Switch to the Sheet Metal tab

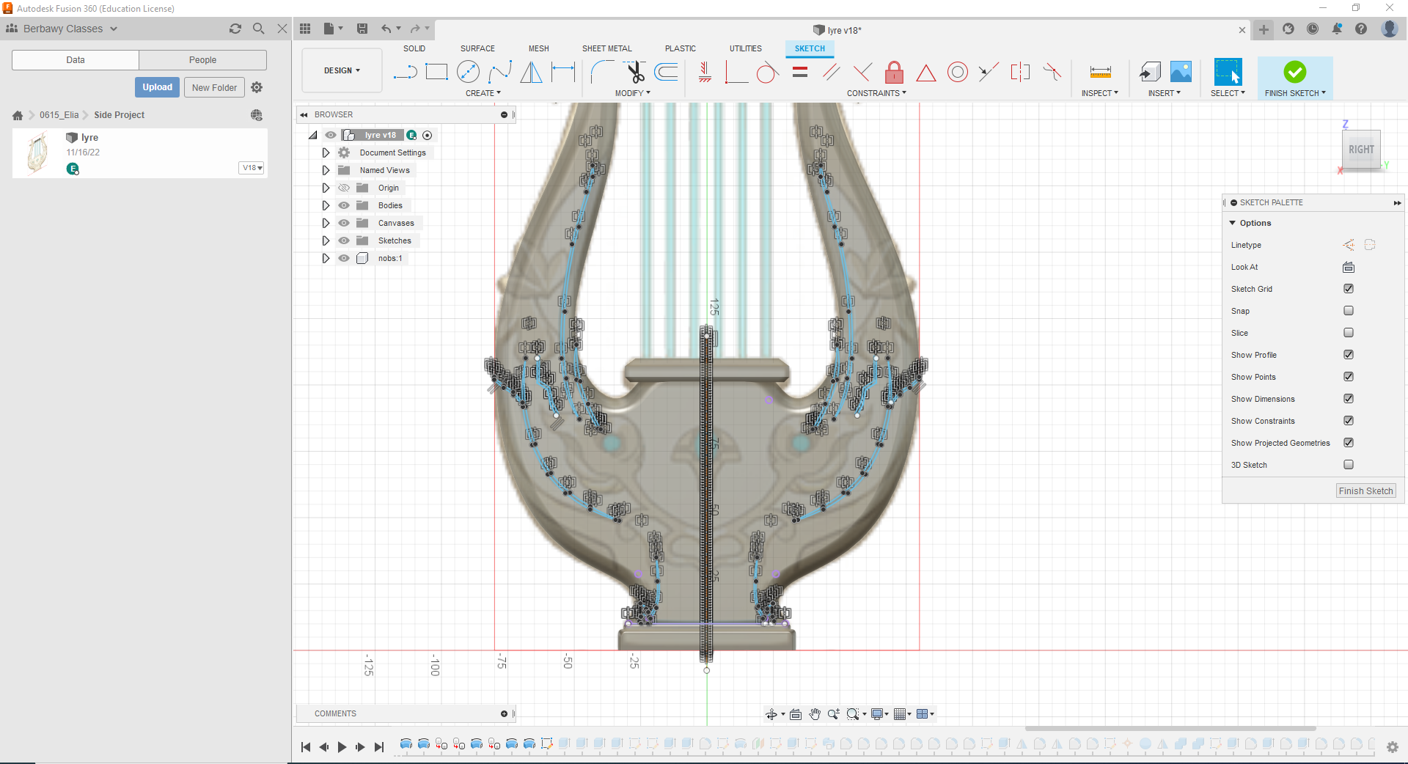(x=606, y=48)
